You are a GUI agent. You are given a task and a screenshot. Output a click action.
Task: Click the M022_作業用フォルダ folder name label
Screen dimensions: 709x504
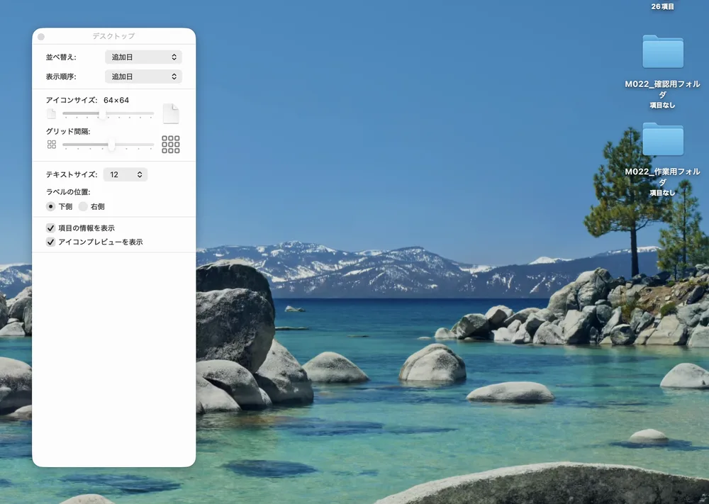(662, 177)
